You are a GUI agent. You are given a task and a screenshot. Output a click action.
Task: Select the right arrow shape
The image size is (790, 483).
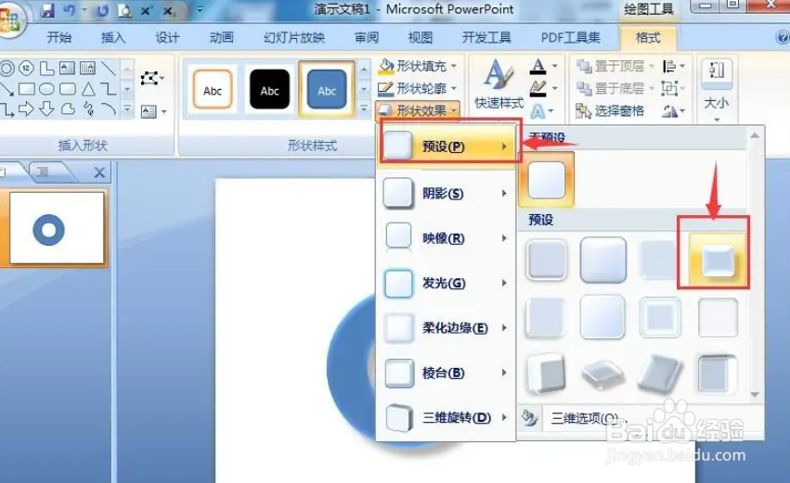[26, 108]
